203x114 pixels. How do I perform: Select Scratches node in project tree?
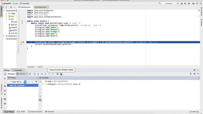point(11,39)
